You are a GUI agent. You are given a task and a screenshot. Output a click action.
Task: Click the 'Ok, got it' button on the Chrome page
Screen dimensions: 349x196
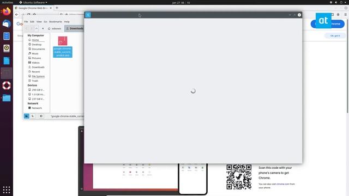(335, 36)
